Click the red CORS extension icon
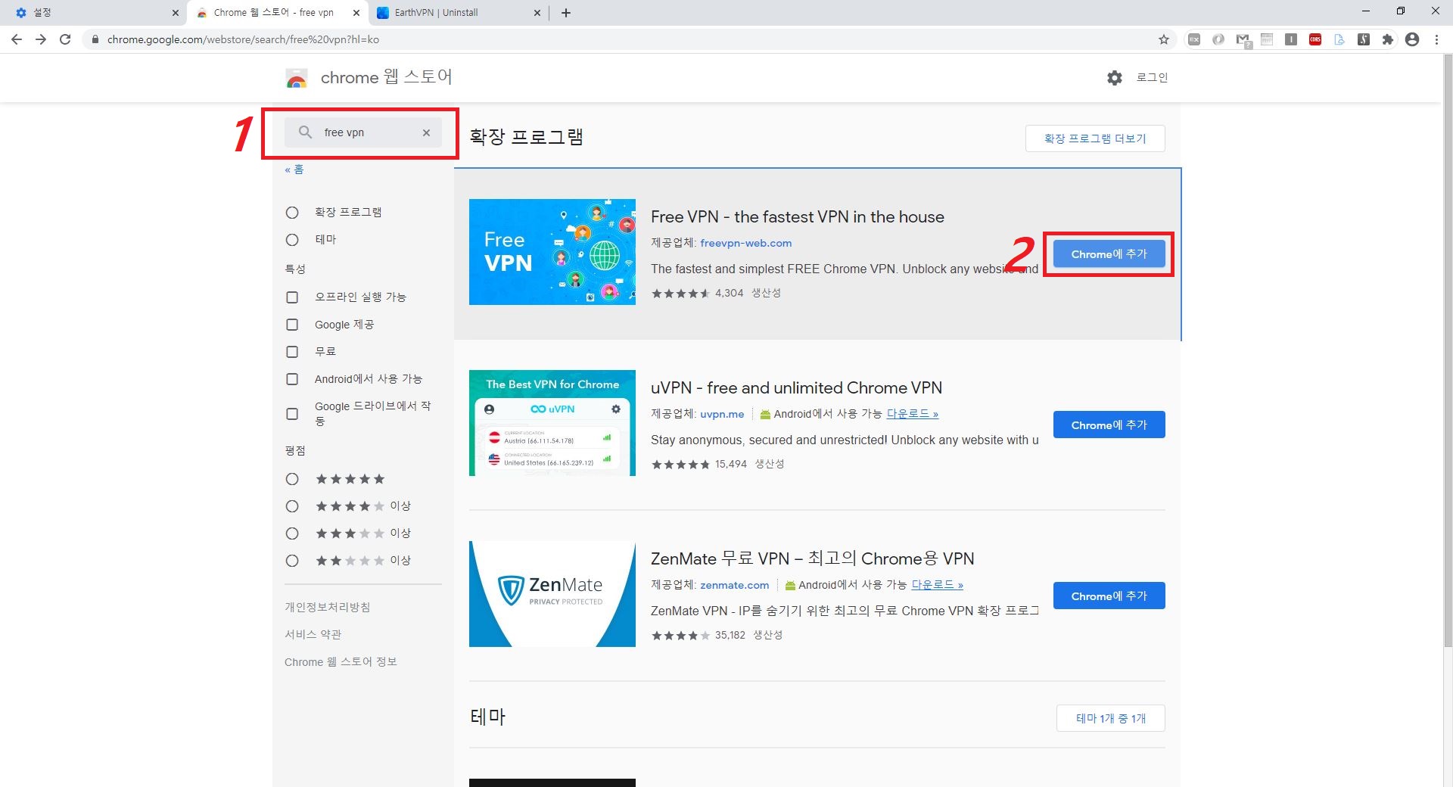 (1315, 39)
